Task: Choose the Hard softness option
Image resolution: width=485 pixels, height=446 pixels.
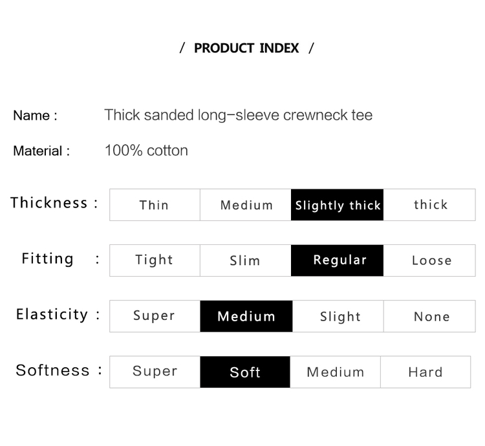Action: click(426, 372)
